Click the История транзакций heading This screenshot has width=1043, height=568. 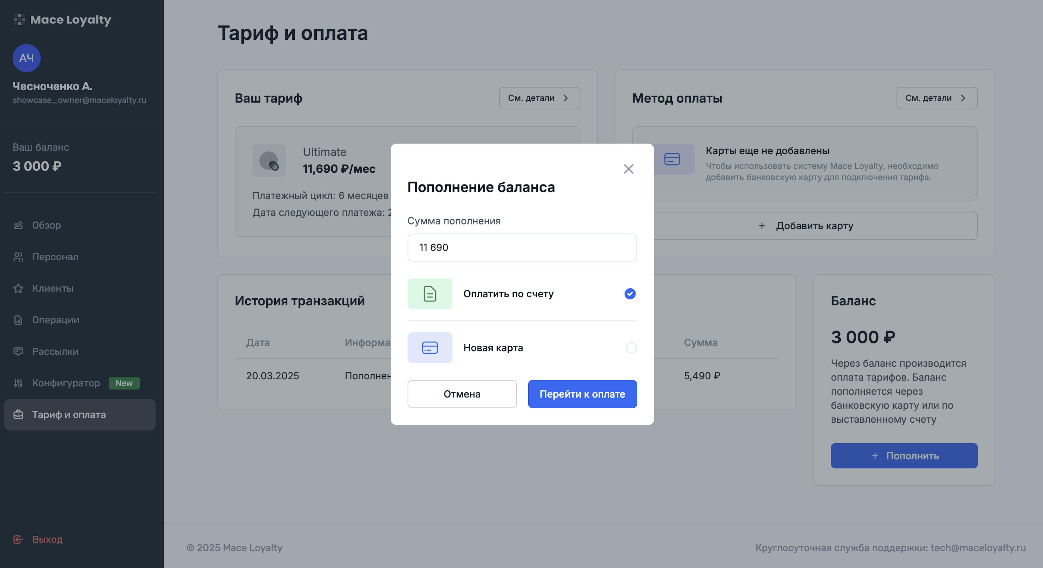click(x=300, y=301)
